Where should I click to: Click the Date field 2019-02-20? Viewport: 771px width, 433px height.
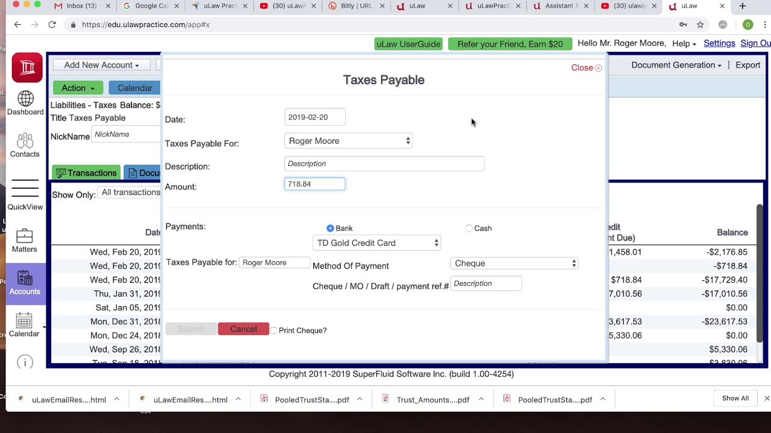(315, 117)
